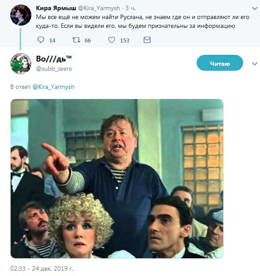260x276 pixels.
Task: Open the 3 ч. tweet timestamp
Action: point(130,8)
